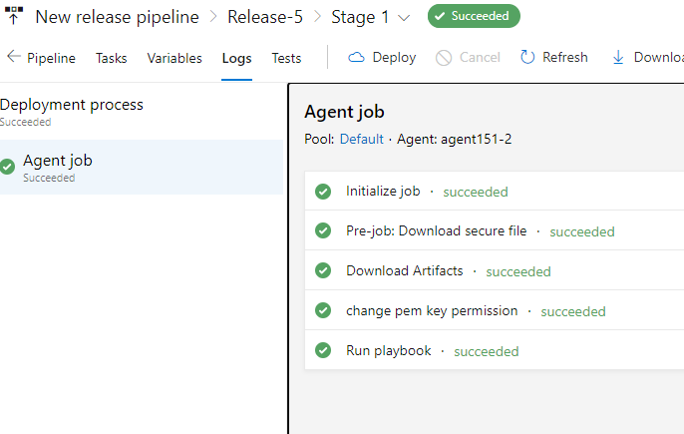Click the green check next to Agent job
Screen dimensions: 684x434
coord(8,167)
